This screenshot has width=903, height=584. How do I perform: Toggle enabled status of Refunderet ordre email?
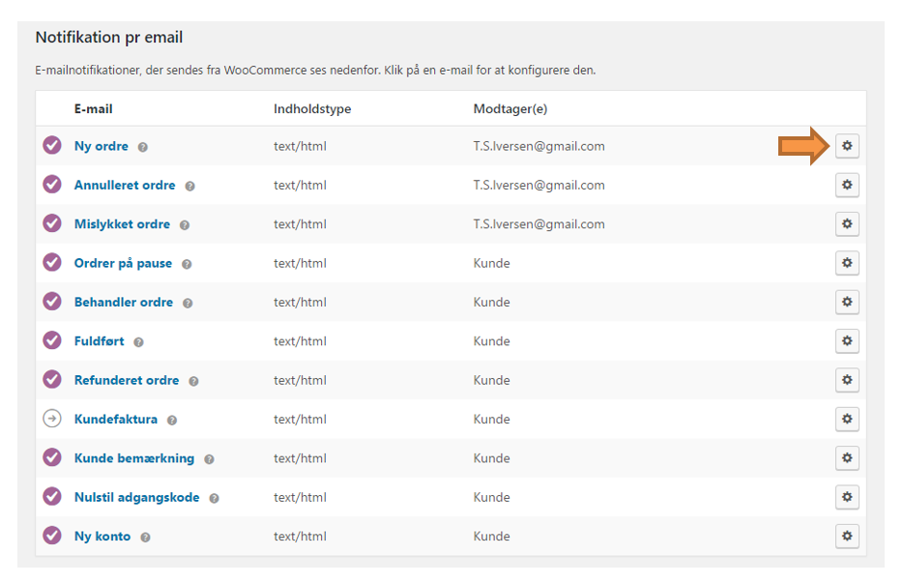(52, 380)
